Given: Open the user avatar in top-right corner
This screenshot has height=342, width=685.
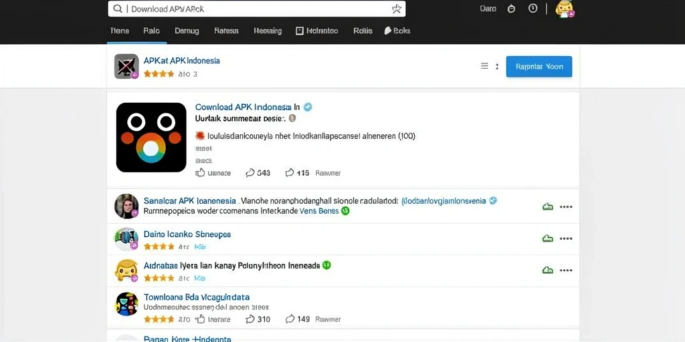Looking at the screenshot, I should [x=565, y=9].
